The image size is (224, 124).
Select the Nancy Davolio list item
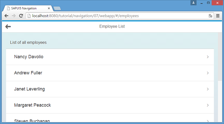pos(110,57)
